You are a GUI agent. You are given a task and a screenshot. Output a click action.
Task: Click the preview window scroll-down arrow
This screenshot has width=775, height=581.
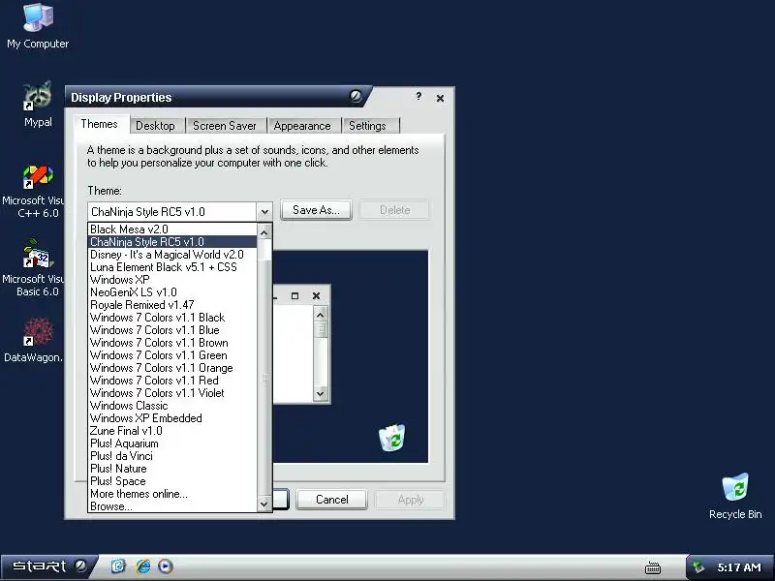321,394
